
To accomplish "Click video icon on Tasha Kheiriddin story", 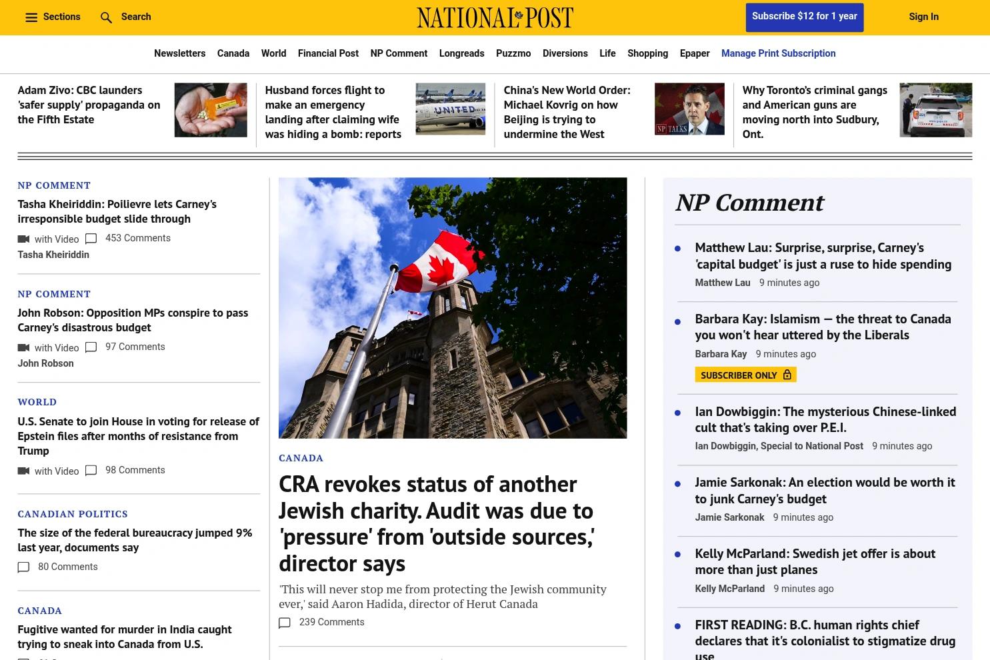I will [x=23, y=239].
